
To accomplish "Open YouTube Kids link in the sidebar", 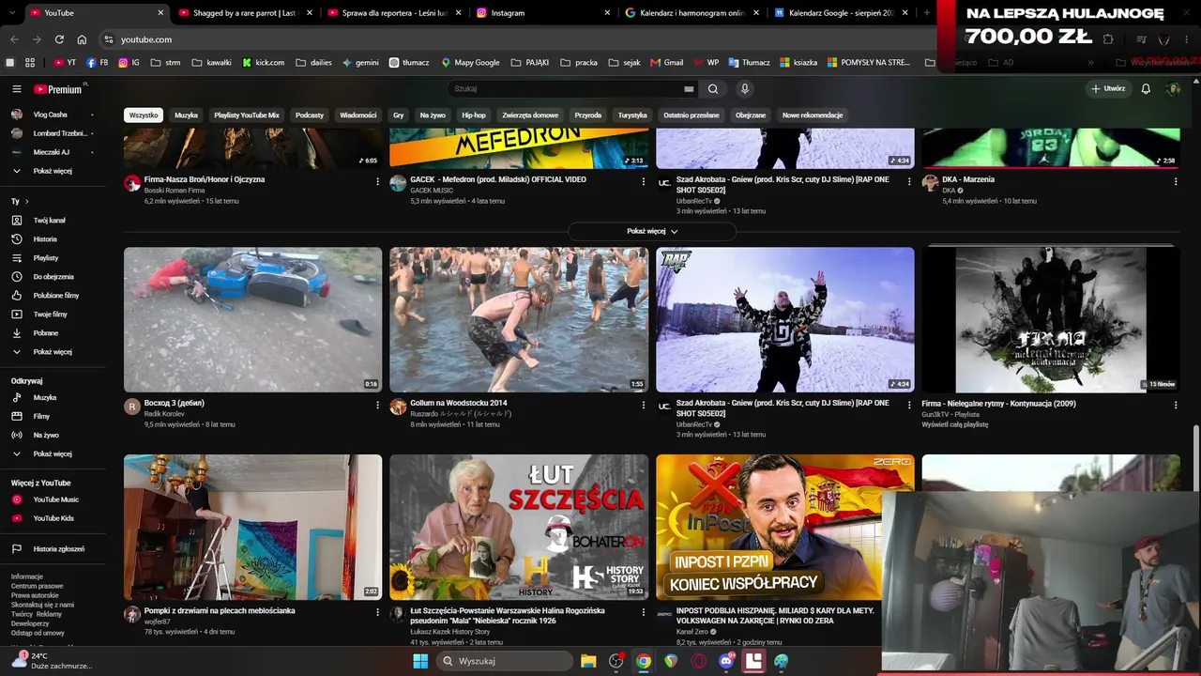I will [x=53, y=518].
